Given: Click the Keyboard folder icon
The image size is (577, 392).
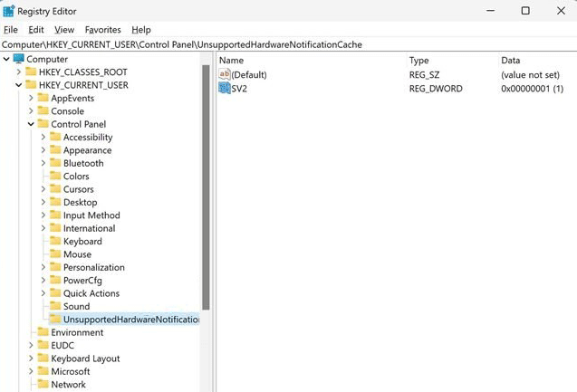Looking at the screenshot, I should click(x=55, y=241).
